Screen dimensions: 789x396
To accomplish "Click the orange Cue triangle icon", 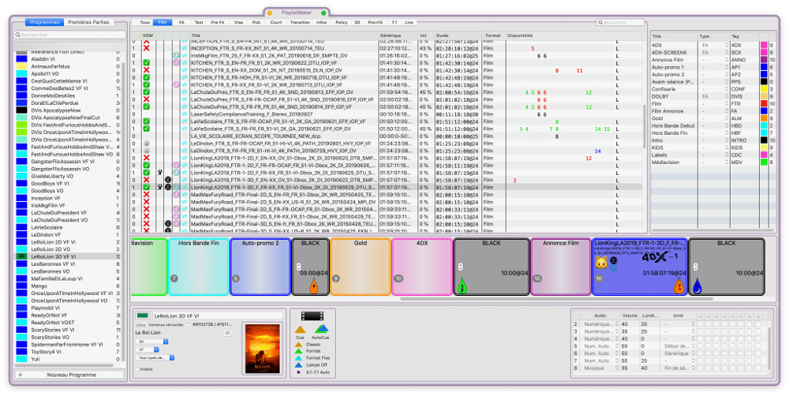I will click(300, 330).
